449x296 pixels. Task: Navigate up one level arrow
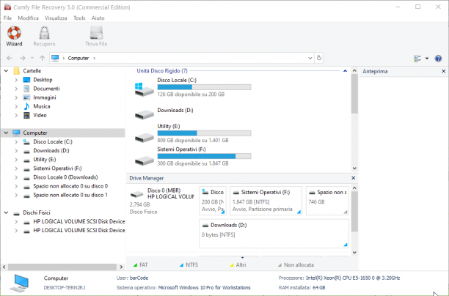coord(42,58)
